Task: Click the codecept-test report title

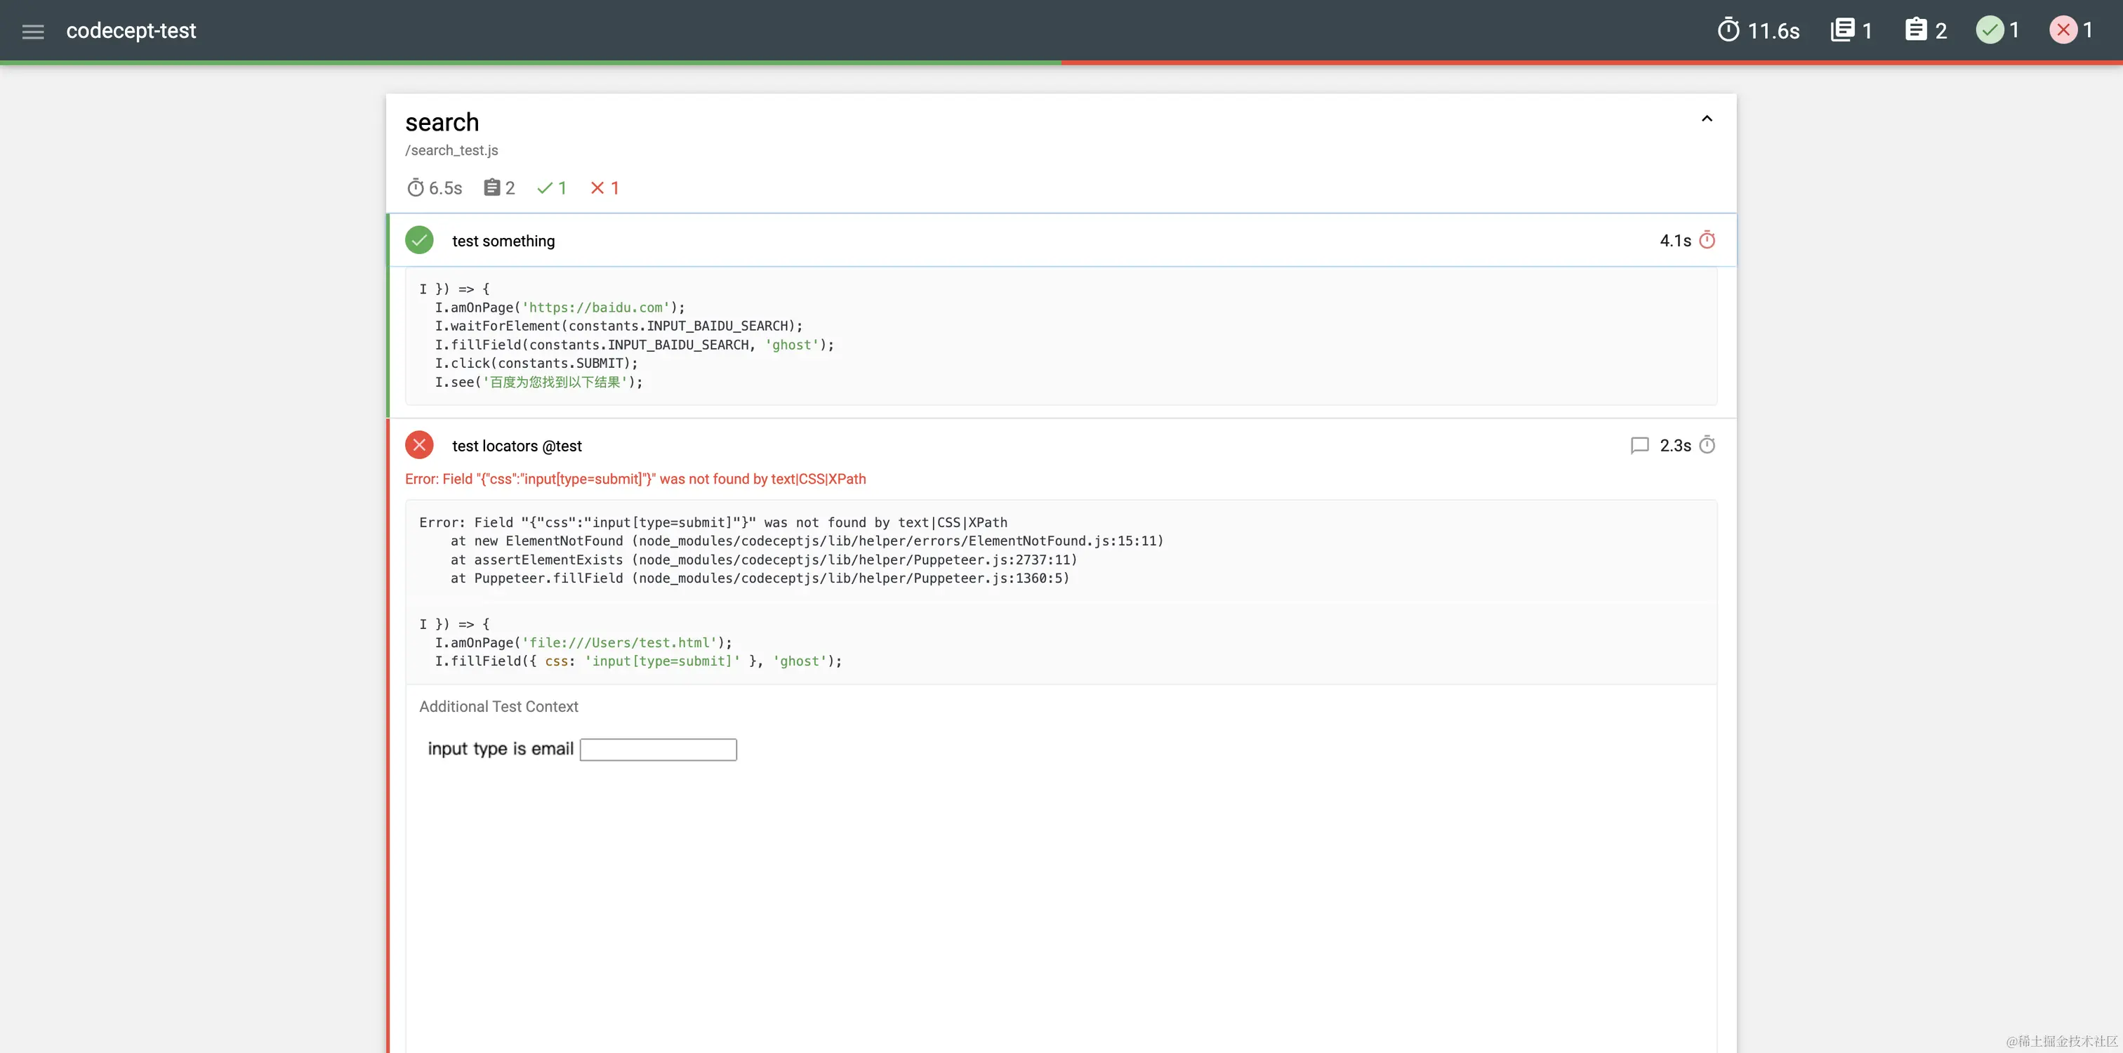Action: coord(131,32)
